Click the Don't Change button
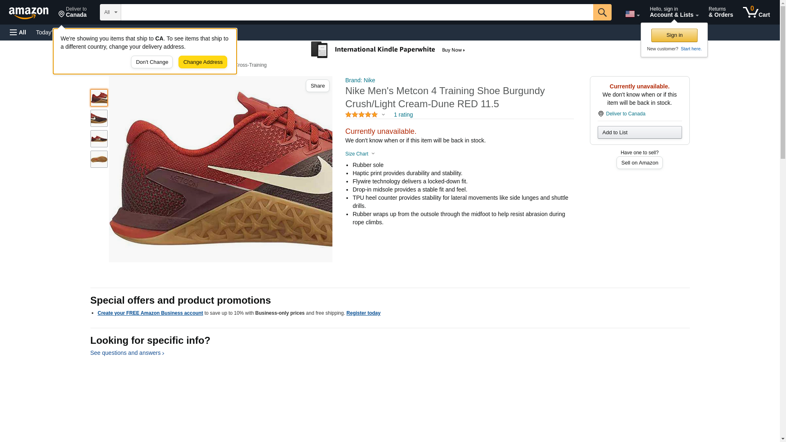 pos(152,62)
